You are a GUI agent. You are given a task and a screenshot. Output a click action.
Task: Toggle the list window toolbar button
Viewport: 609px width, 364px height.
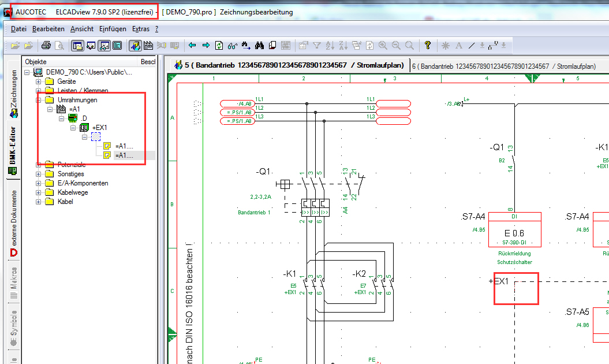point(117,46)
